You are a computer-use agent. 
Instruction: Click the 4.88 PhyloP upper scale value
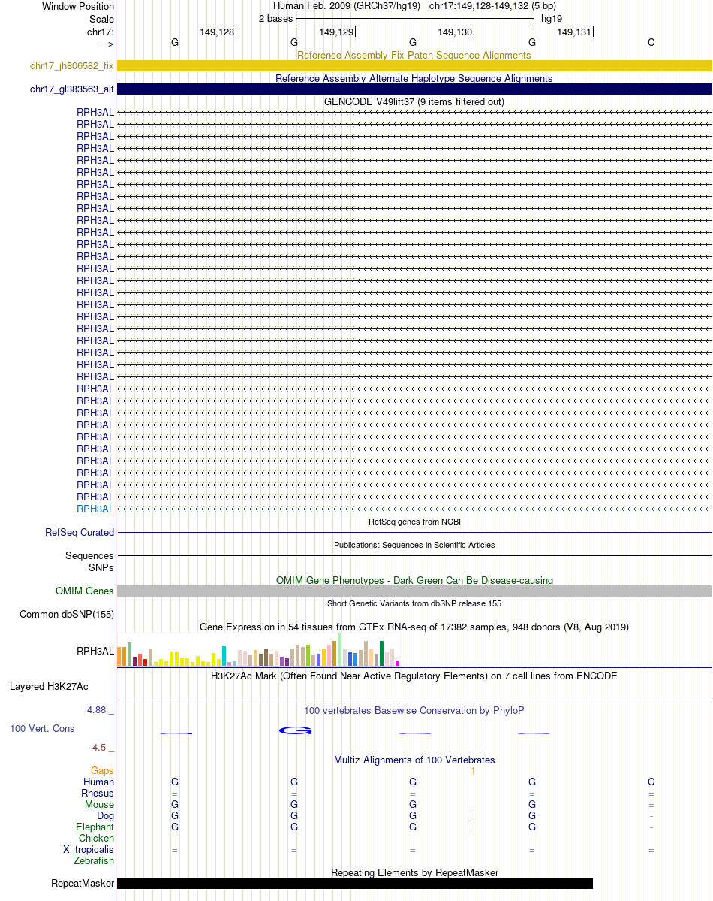coord(97,710)
